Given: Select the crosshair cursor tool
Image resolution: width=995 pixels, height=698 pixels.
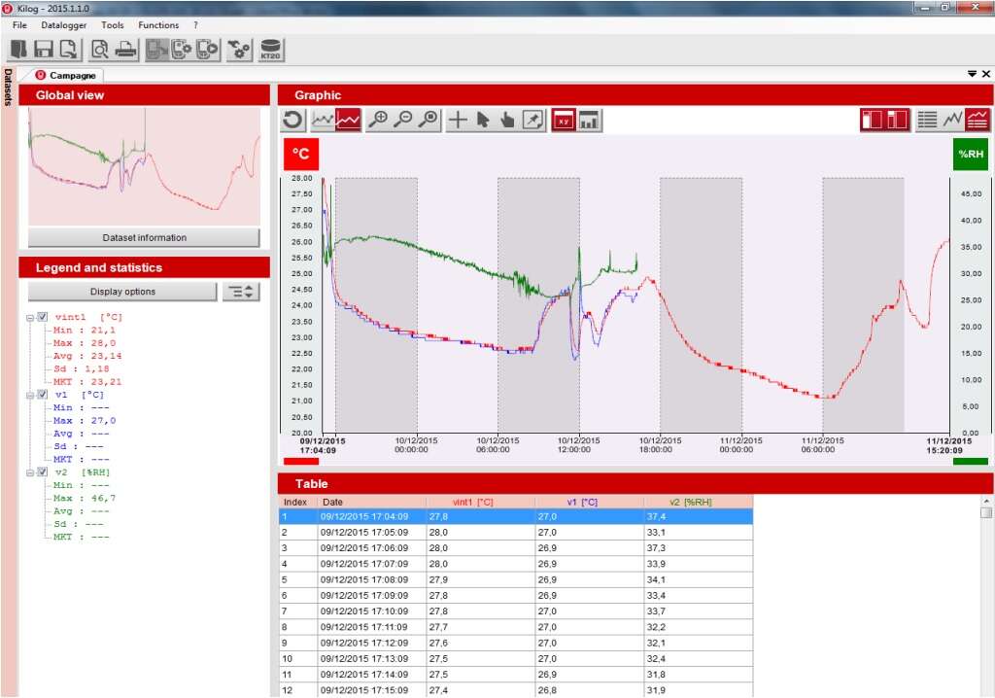Looking at the screenshot, I should (x=457, y=120).
